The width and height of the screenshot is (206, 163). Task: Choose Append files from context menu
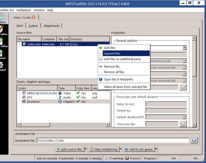(124, 53)
